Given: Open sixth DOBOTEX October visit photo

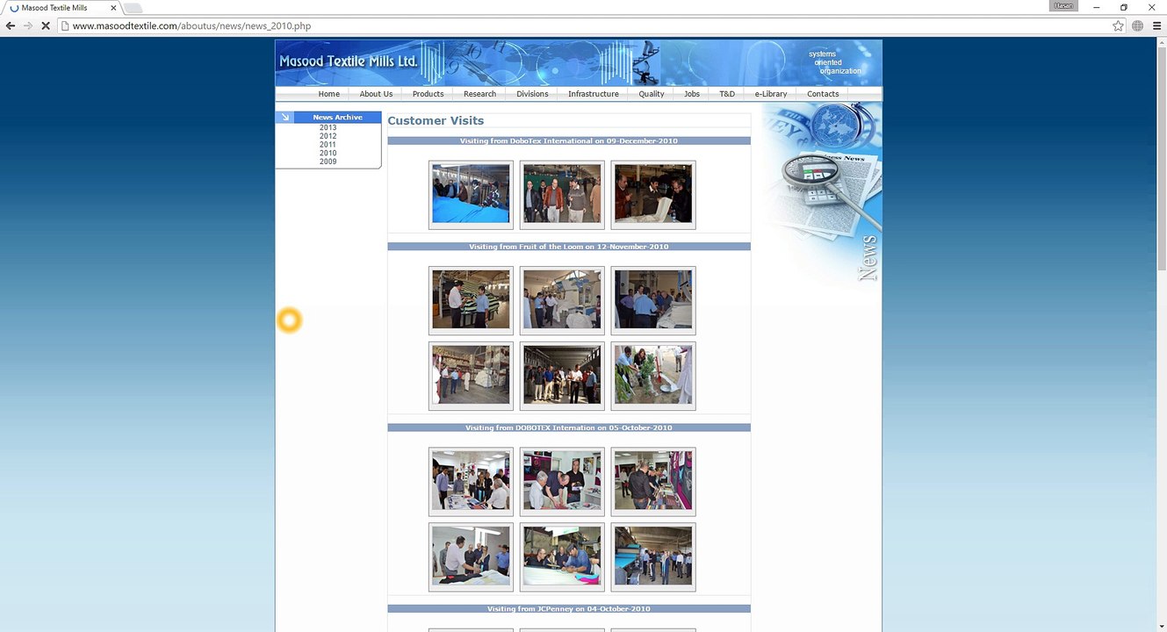Looking at the screenshot, I should tap(653, 557).
